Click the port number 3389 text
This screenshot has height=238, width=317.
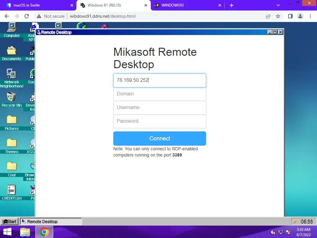pyautogui.click(x=177, y=155)
